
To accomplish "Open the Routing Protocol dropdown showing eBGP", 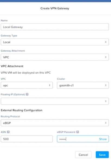I will [x=55, y=123].
